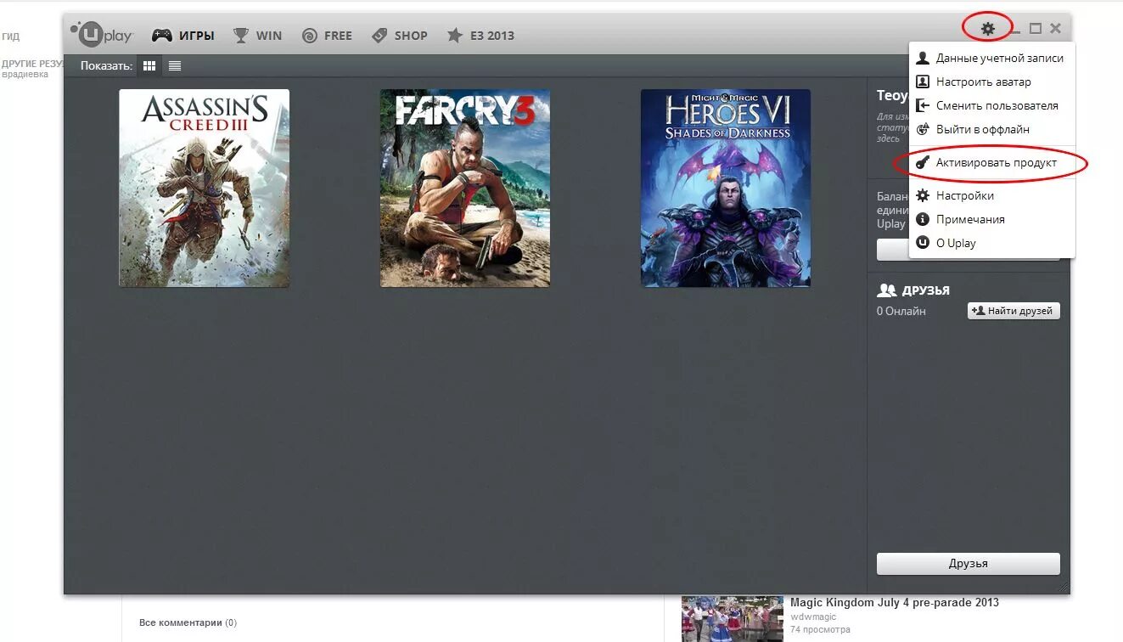
Task: Click the trophy icon next to WIN
Action: pos(241,36)
